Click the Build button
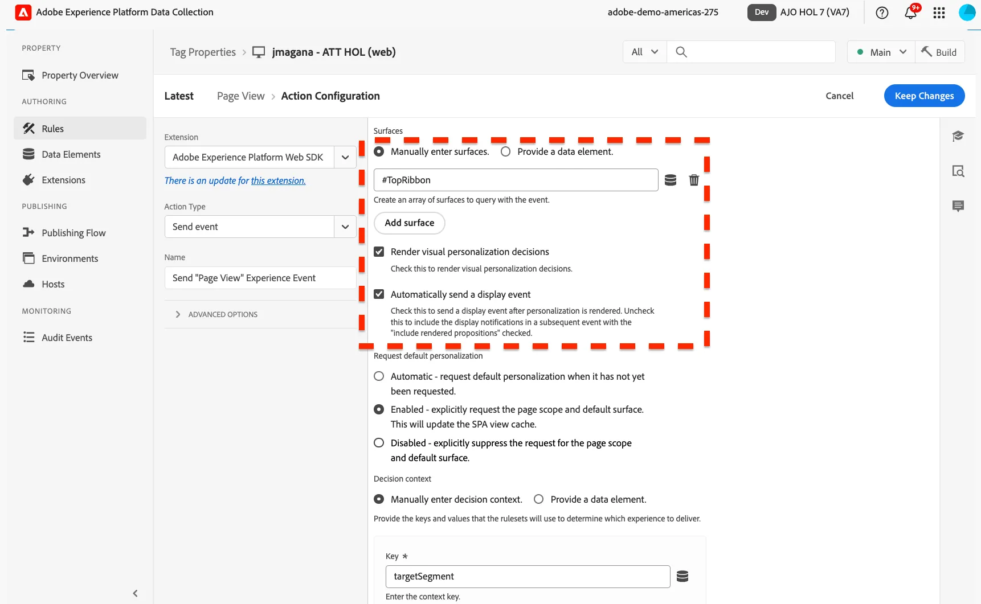The height and width of the screenshot is (604, 981). click(940, 52)
